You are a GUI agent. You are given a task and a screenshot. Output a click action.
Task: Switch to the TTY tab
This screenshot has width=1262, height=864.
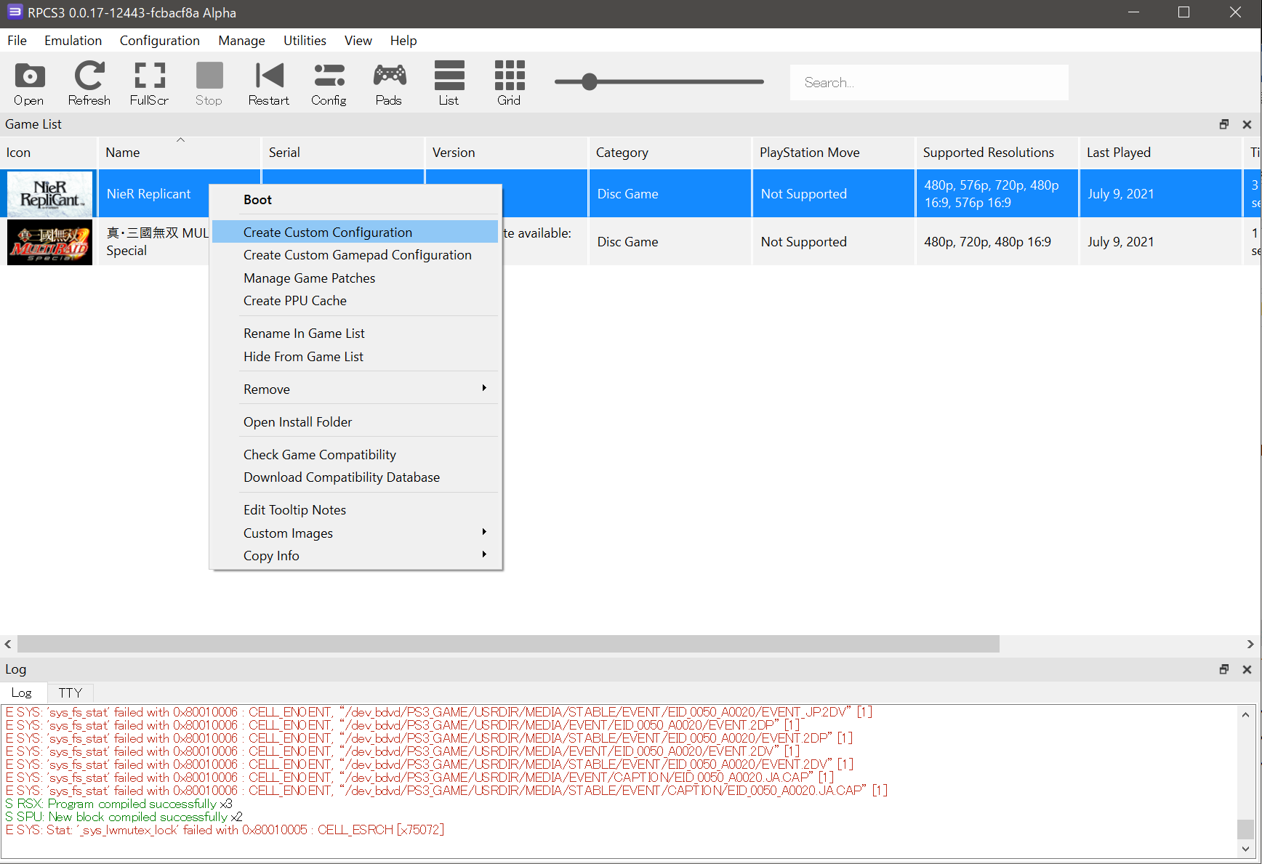point(71,693)
